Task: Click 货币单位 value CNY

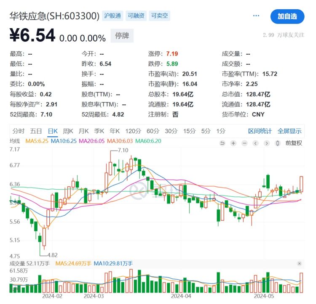Action: [258, 114]
